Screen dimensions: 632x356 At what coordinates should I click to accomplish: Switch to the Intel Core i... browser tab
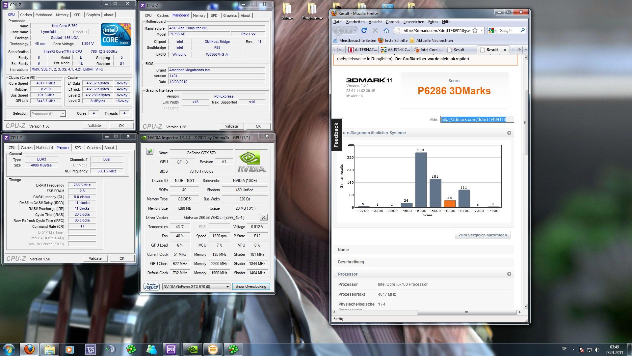[428, 50]
